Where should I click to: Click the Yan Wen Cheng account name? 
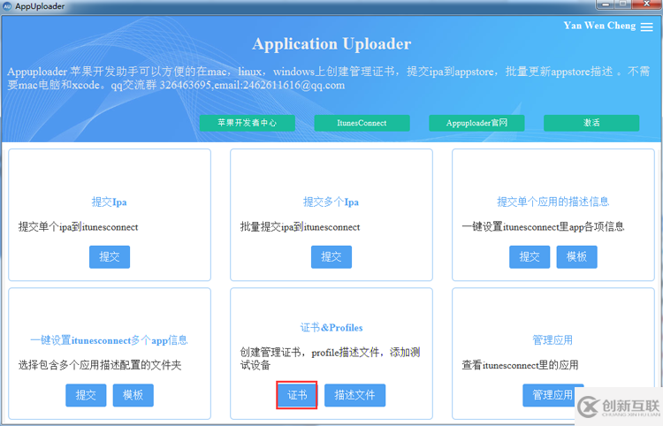pos(599,26)
